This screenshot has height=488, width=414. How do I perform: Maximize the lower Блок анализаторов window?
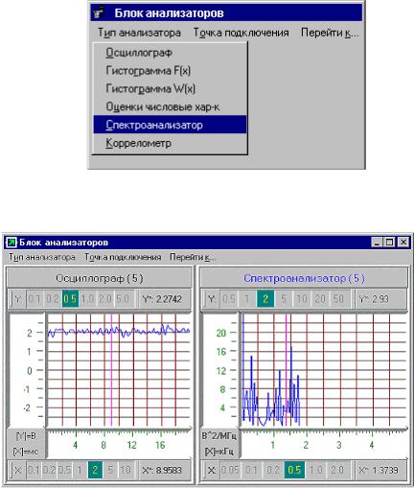[390, 243]
